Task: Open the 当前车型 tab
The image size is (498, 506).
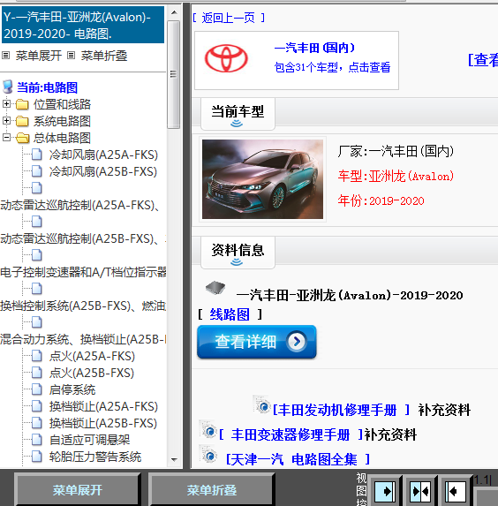Action: coord(238,114)
